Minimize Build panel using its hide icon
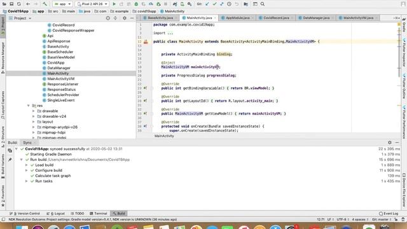 coord(397,142)
